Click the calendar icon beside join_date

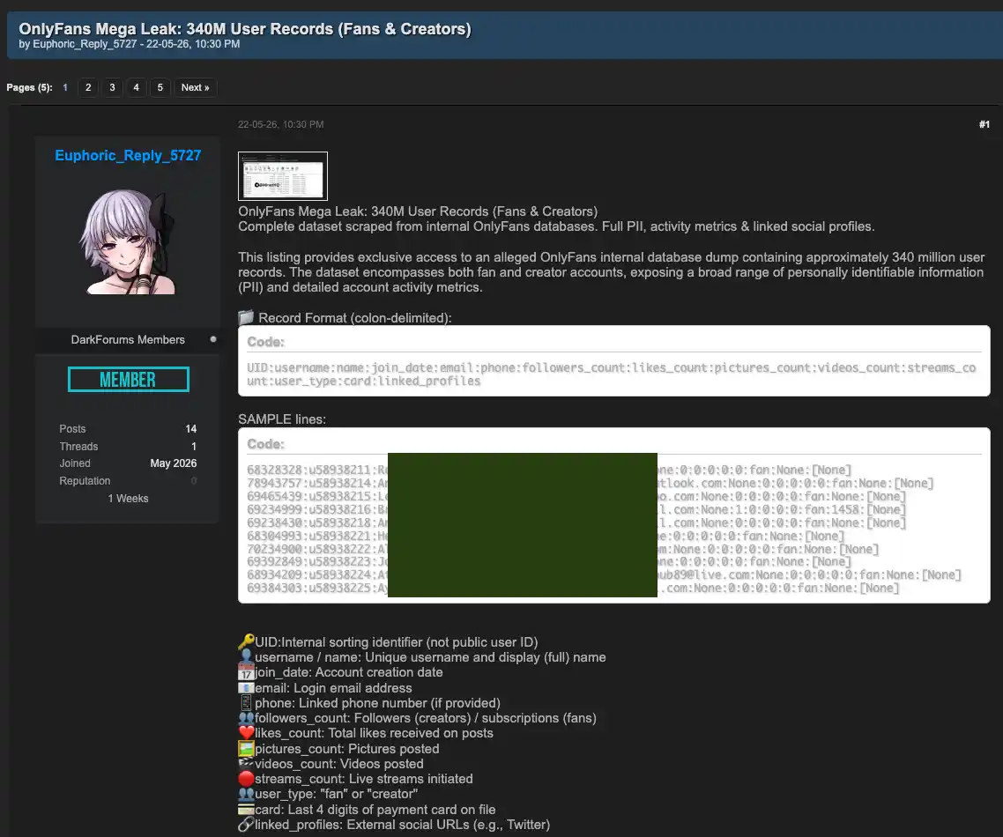coord(246,672)
